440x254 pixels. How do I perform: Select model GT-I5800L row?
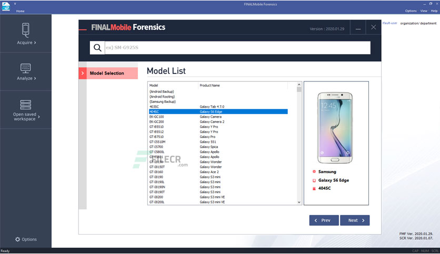(x=218, y=152)
